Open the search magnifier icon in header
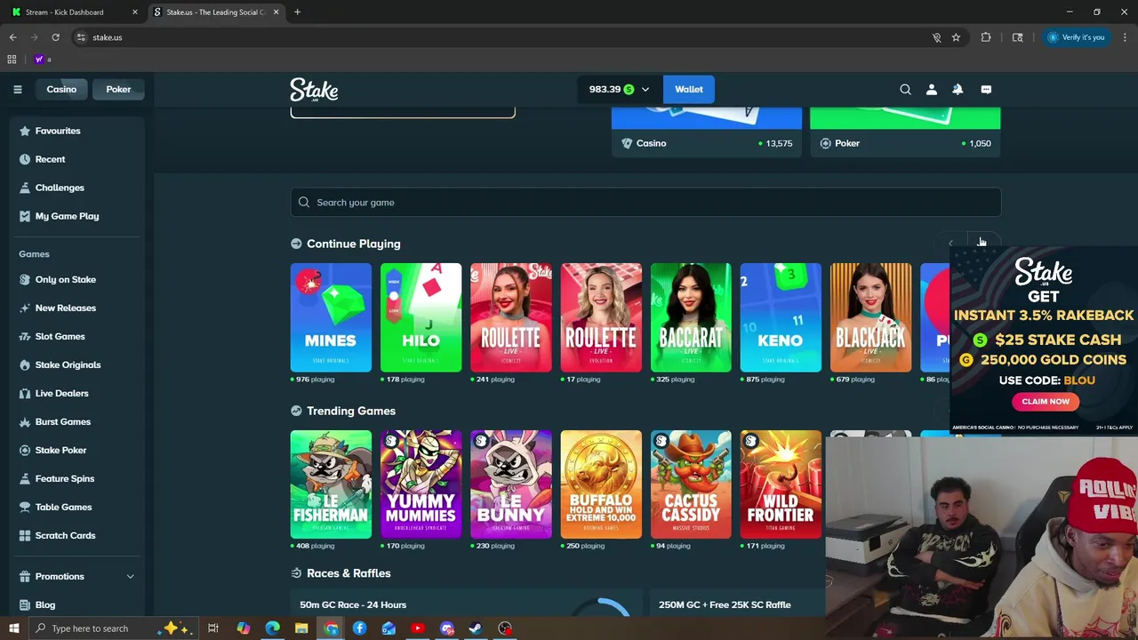 [x=905, y=89]
